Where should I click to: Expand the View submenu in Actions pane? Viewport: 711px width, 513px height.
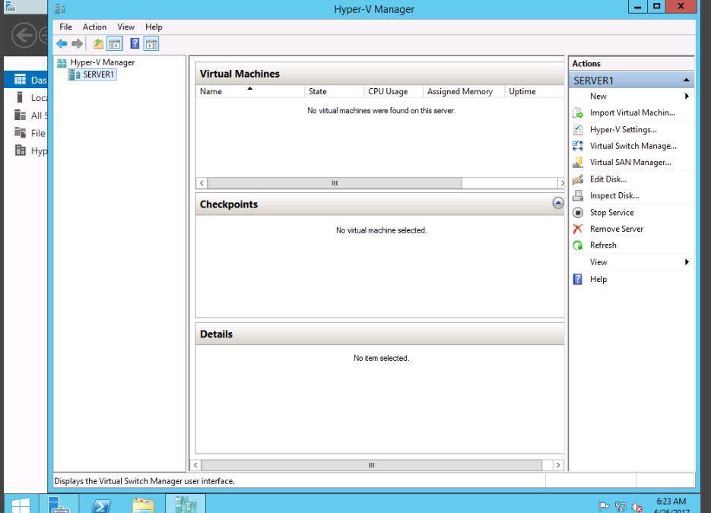[x=686, y=262]
